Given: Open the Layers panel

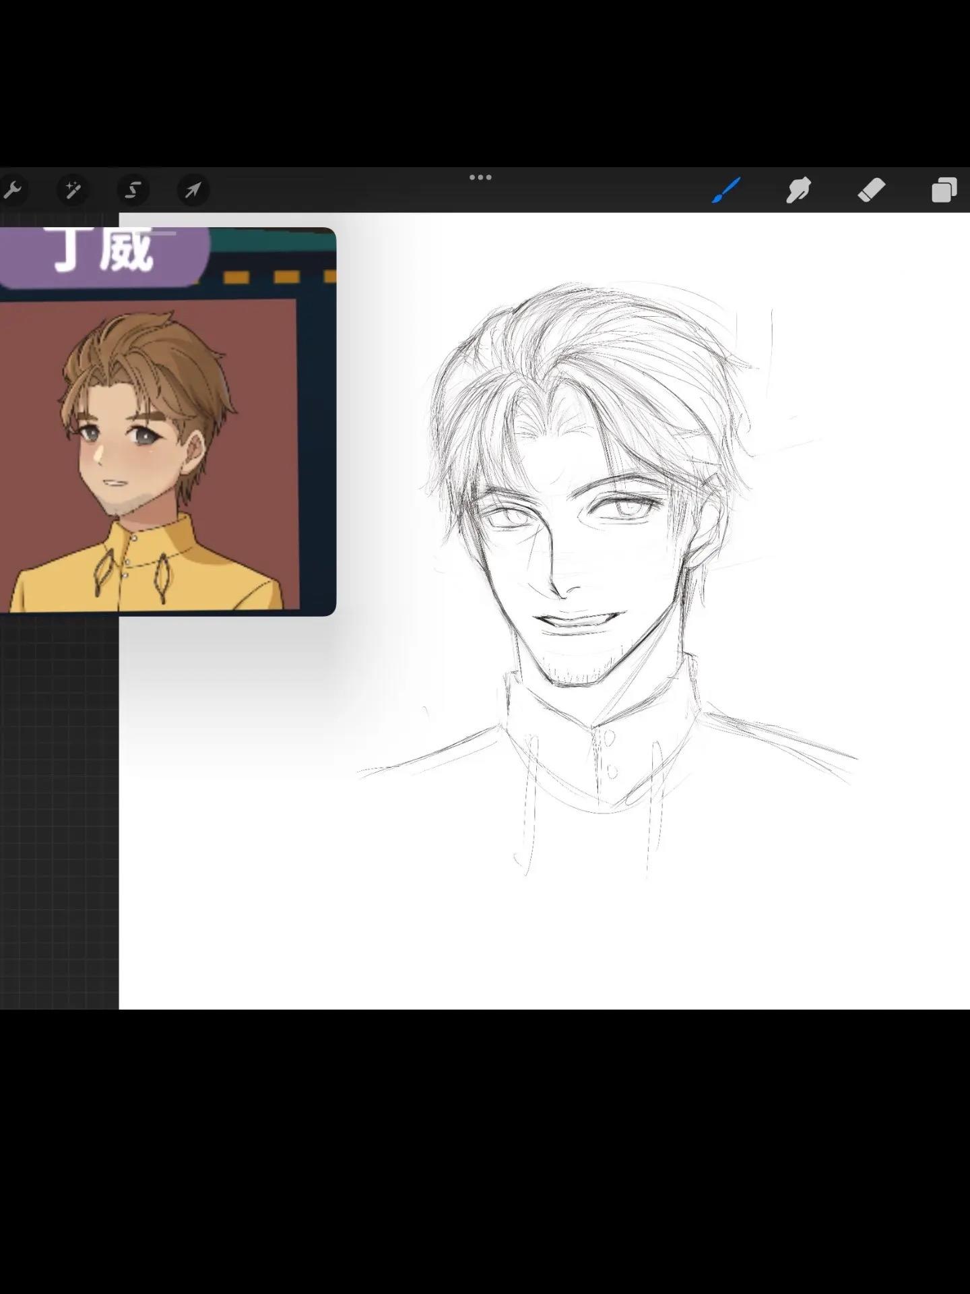Looking at the screenshot, I should point(943,191).
